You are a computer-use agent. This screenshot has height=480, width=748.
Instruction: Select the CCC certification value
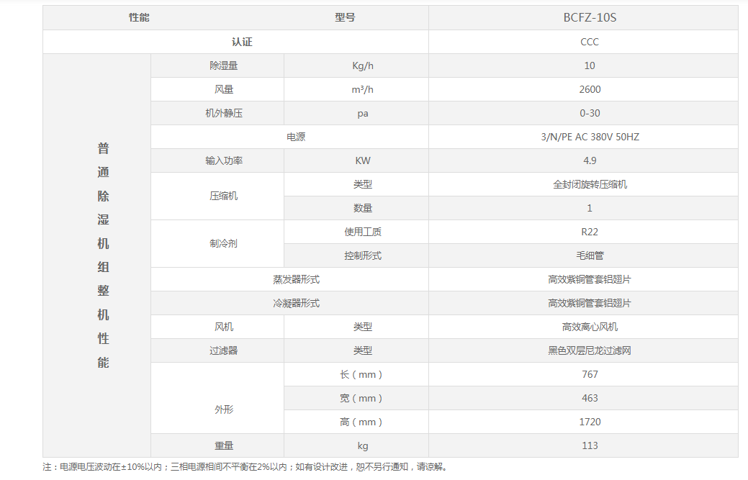point(590,42)
